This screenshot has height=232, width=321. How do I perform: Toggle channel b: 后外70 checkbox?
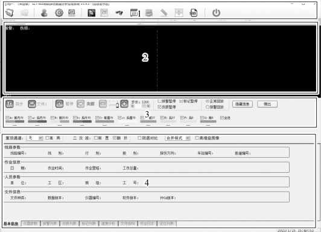(75, 118)
